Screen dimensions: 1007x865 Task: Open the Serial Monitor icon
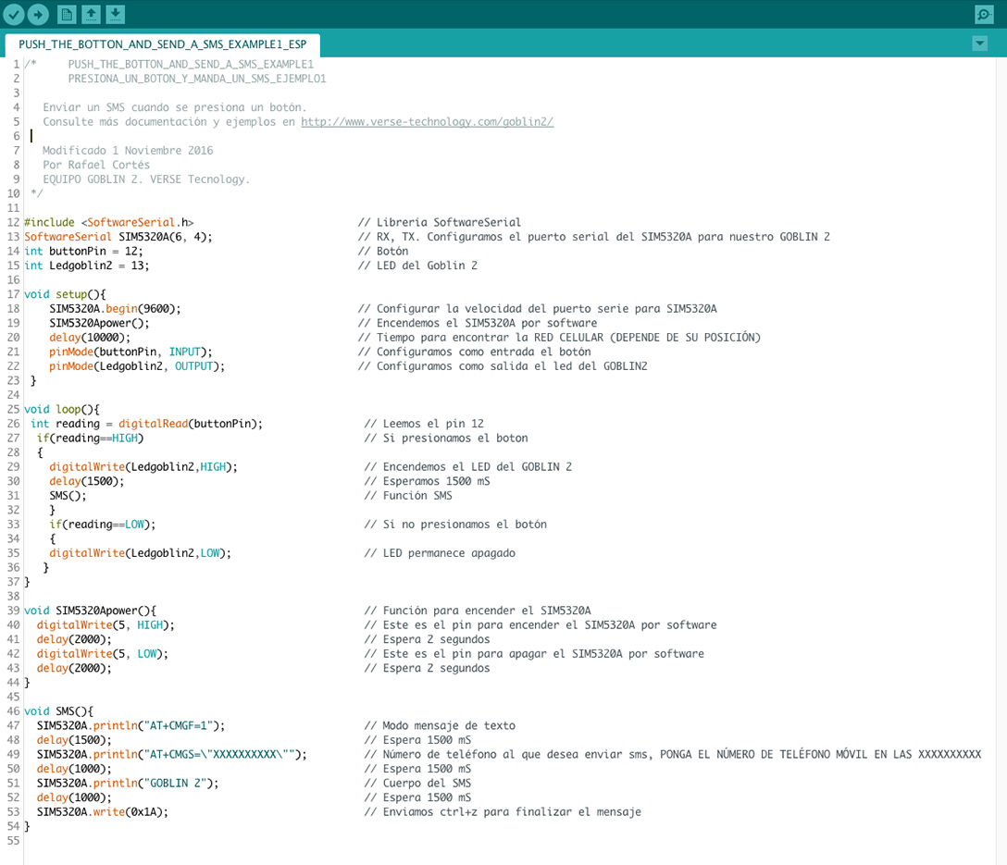(984, 14)
